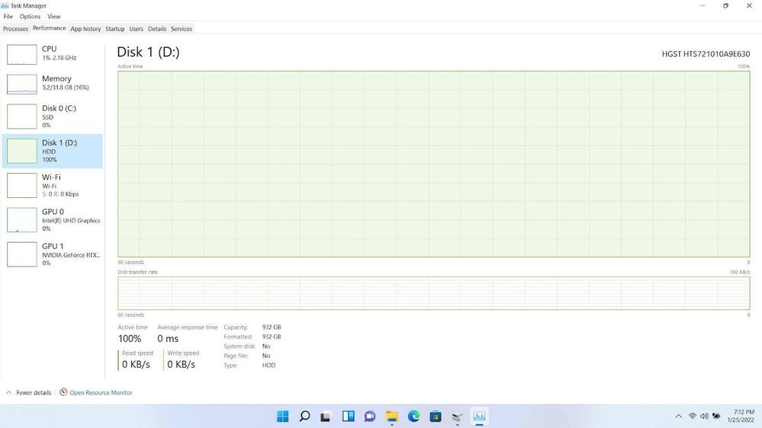Switch to the App history tab
The height and width of the screenshot is (428, 762).
(85, 29)
